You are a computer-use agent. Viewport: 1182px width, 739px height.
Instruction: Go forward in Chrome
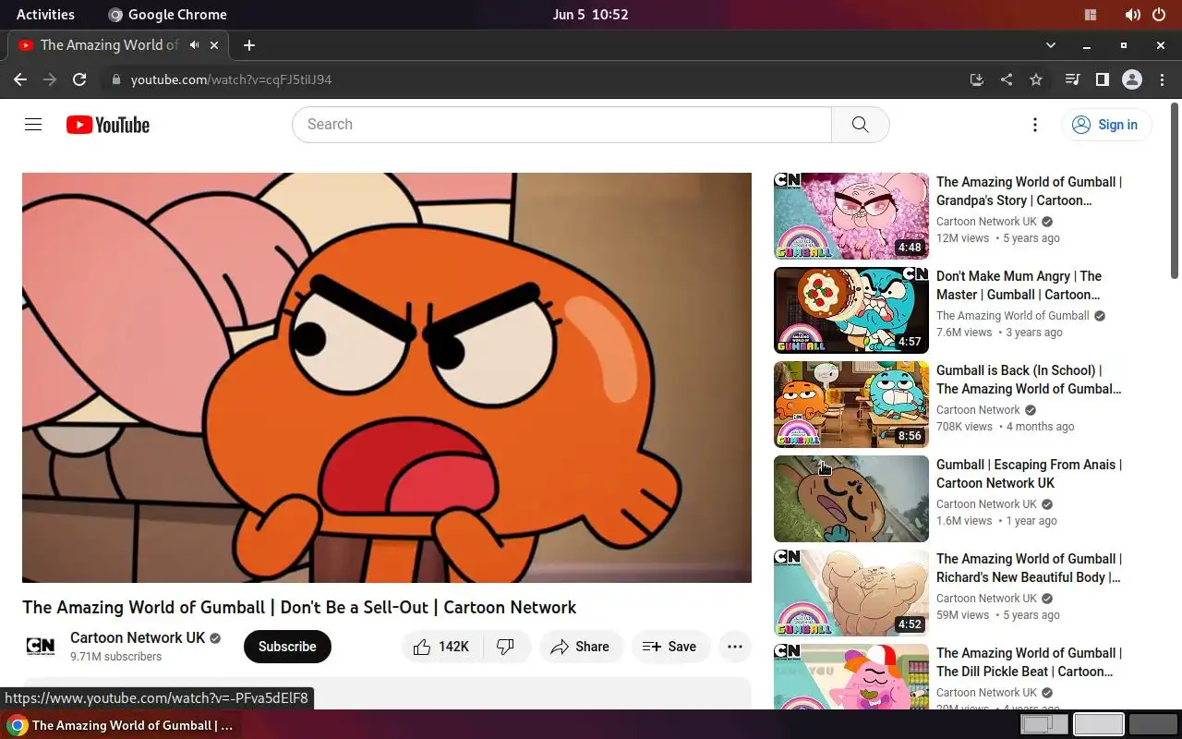click(50, 79)
